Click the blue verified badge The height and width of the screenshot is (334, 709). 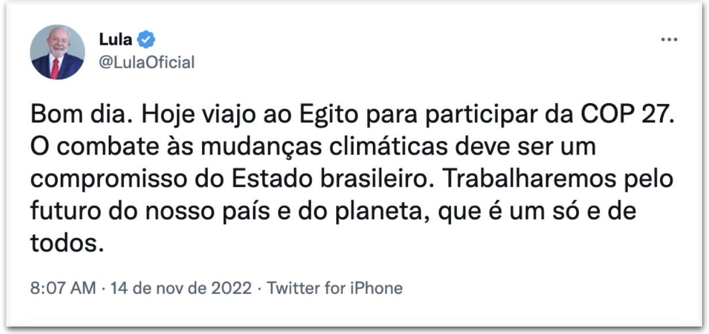coord(147,40)
